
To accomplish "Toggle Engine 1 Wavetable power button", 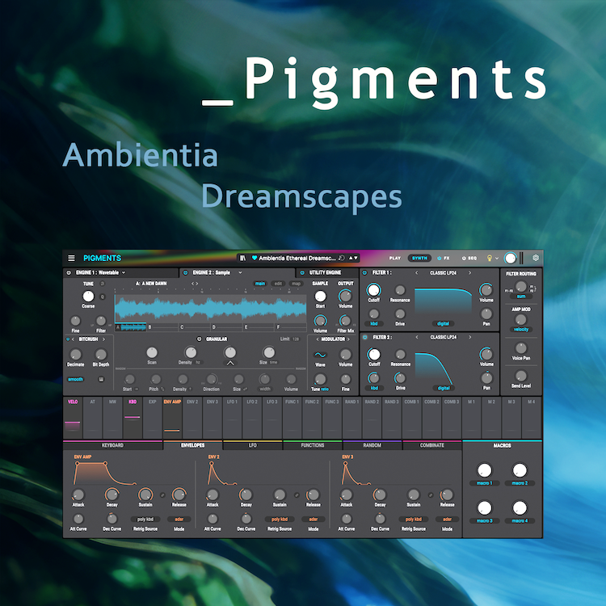I will (x=69, y=272).
